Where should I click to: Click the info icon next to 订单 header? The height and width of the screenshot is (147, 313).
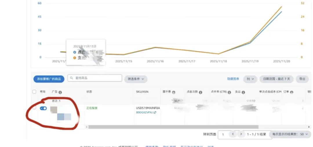292,92
